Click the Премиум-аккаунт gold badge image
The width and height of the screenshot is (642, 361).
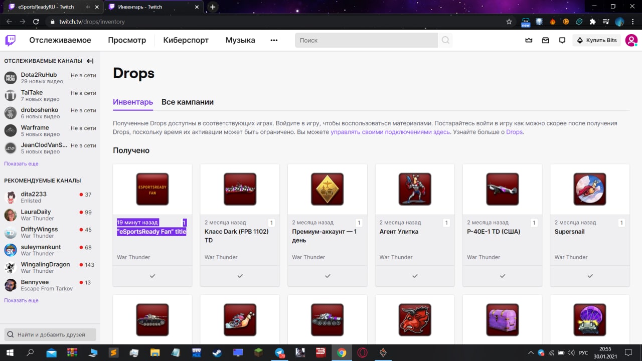328,189
